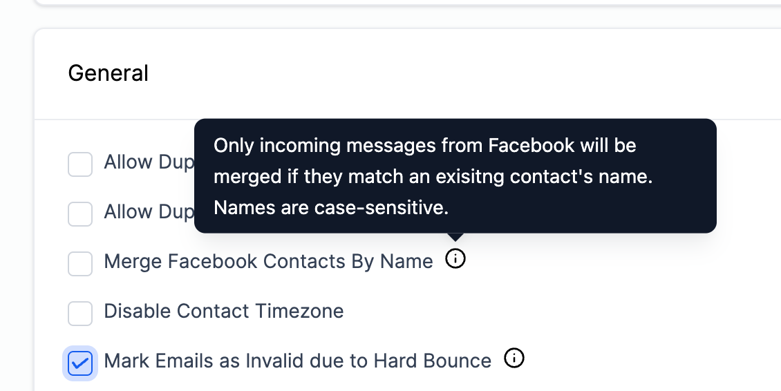
Task: Enable Merge Facebook Contacts By Name checkbox
Action: point(80,263)
